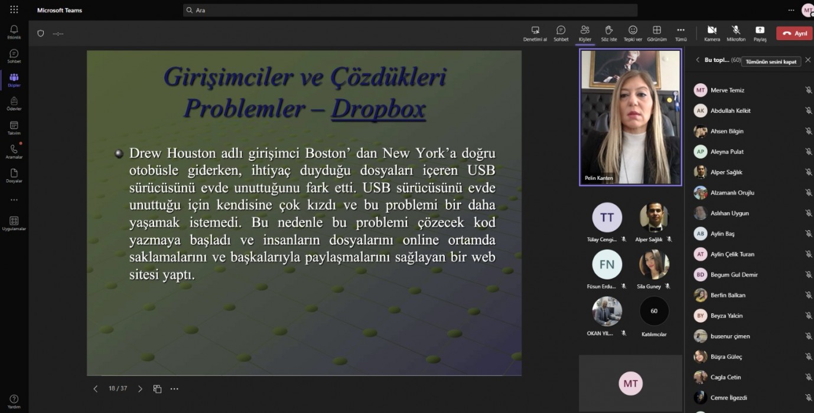814x413 pixels.
Task: Open slide more options ellipsis
Action: point(174,389)
